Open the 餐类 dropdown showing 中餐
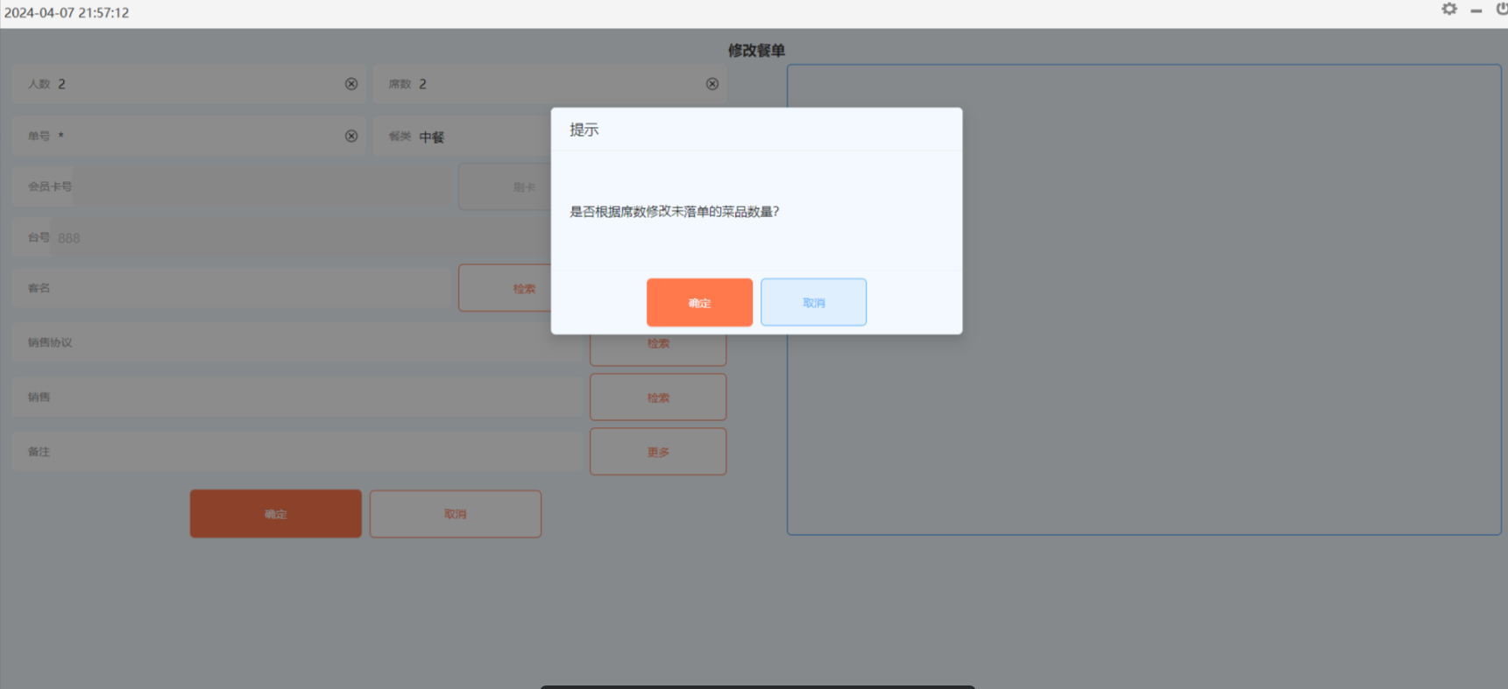This screenshot has height=689, width=1508. [x=473, y=137]
